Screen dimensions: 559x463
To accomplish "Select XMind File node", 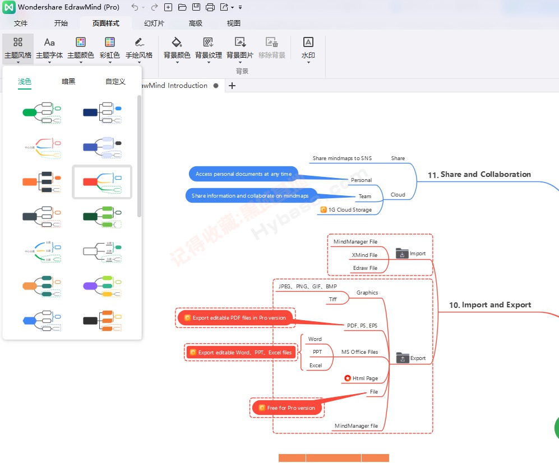I will pos(364,255).
